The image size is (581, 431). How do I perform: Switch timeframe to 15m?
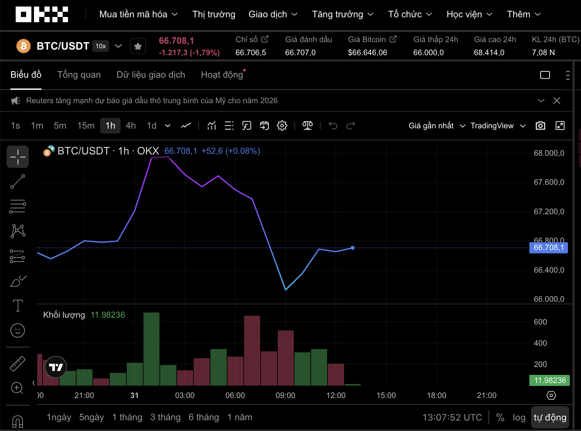(x=86, y=125)
